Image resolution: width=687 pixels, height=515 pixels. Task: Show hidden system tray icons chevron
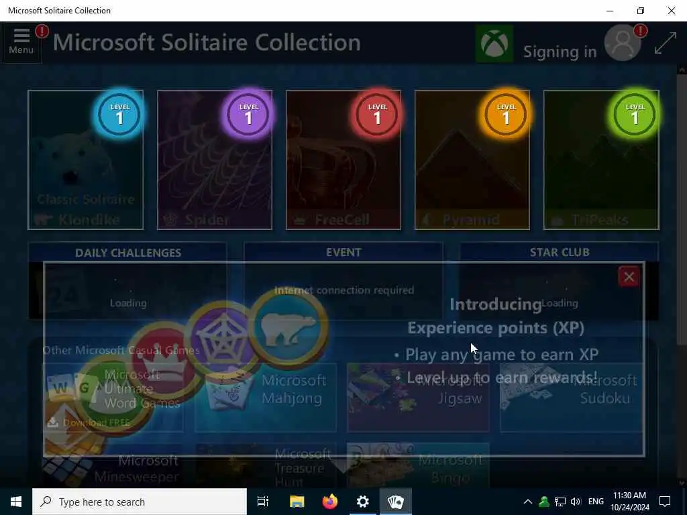pyautogui.click(x=528, y=502)
